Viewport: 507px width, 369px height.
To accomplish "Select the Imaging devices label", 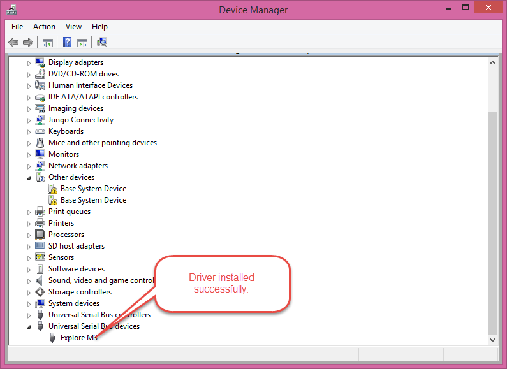I will coord(76,108).
